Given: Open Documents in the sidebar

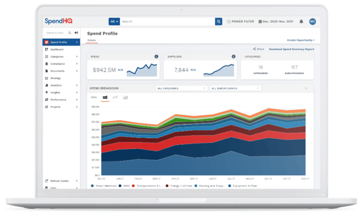Looking at the screenshot, I should pyautogui.click(x=57, y=71).
